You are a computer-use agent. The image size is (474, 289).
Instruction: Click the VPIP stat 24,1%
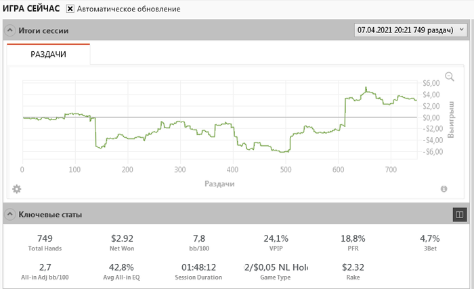point(275,238)
